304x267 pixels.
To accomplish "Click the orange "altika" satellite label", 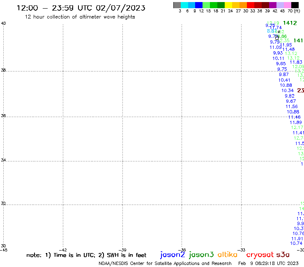I will (228, 255).
